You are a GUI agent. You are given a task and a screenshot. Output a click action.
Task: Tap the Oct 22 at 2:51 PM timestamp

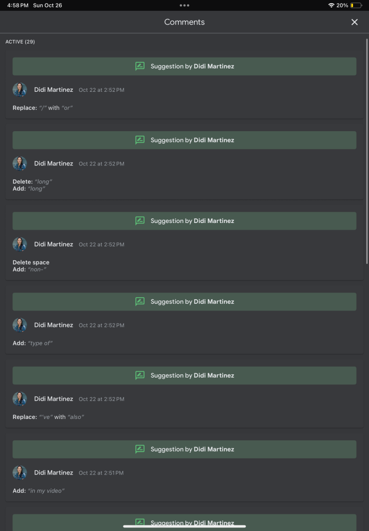point(101,473)
